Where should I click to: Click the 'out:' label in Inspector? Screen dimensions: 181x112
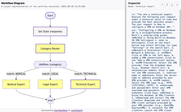(x=134, y=30)
